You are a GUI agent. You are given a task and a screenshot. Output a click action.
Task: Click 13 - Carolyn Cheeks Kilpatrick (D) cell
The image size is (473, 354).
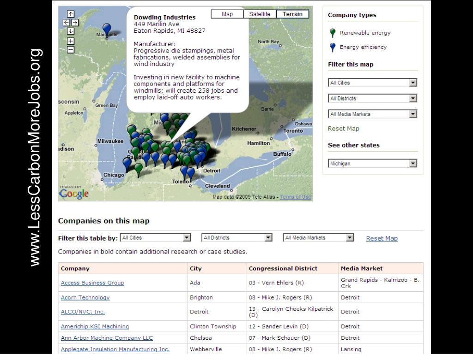[x=291, y=312]
